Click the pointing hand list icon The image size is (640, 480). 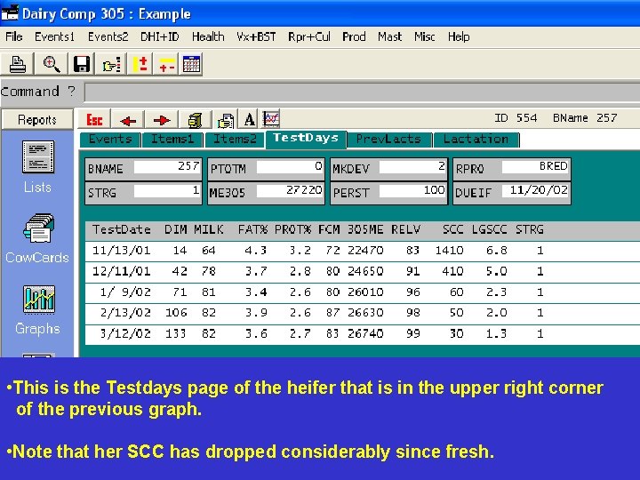pyautogui.click(x=111, y=64)
